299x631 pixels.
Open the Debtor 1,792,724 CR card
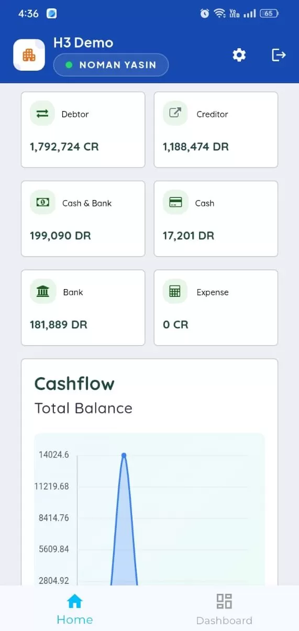83,130
